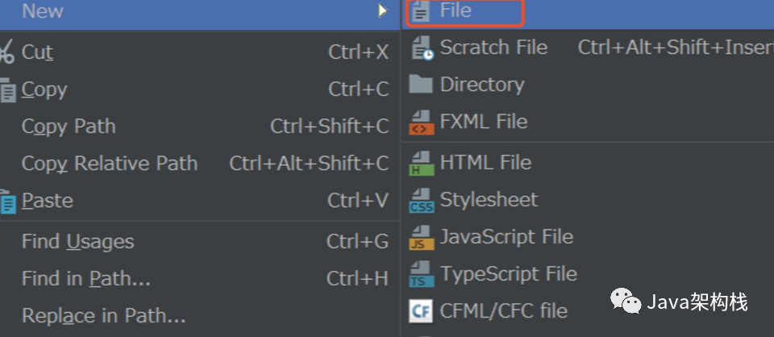
Task: Click the Directory folder icon
Action: click(421, 85)
